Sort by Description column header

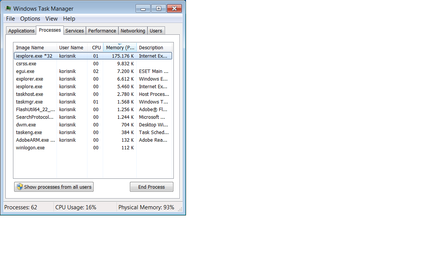(154, 47)
